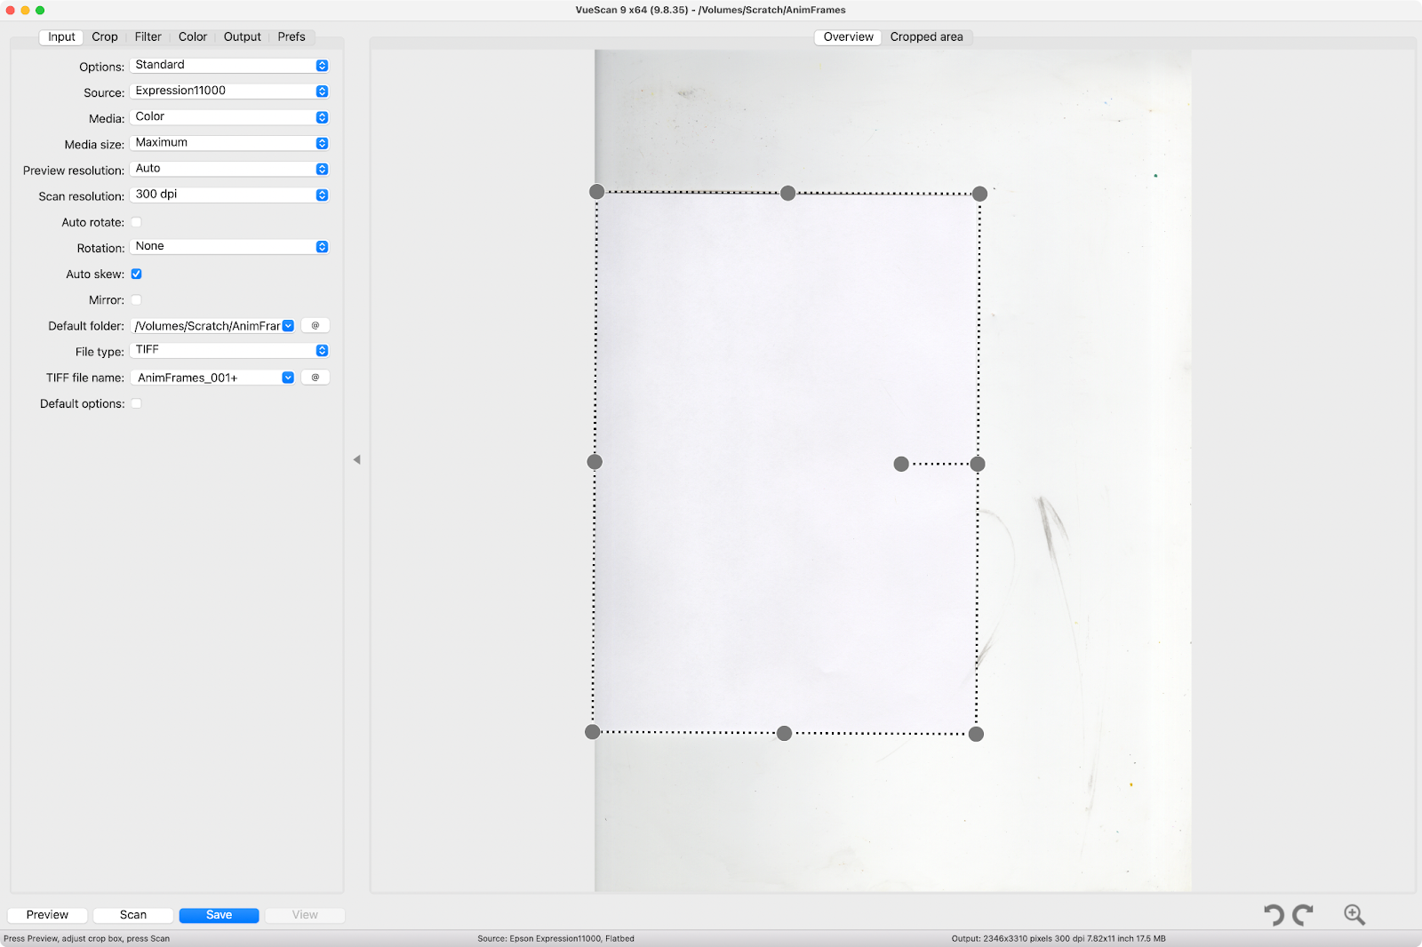
Task: Open the Media dropdown set to Color
Action: pyautogui.click(x=229, y=117)
